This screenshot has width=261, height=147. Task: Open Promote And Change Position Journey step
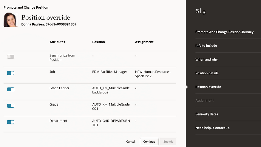(x=224, y=32)
